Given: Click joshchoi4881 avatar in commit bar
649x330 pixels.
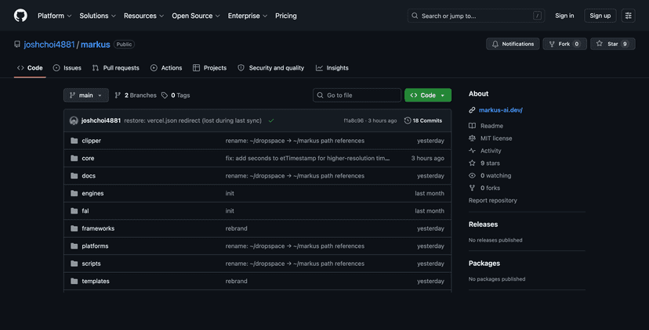Looking at the screenshot, I should tap(74, 120).
